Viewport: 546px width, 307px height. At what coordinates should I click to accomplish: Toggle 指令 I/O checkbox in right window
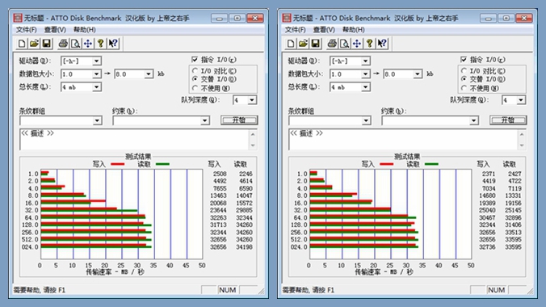click(x=464, y=60)
